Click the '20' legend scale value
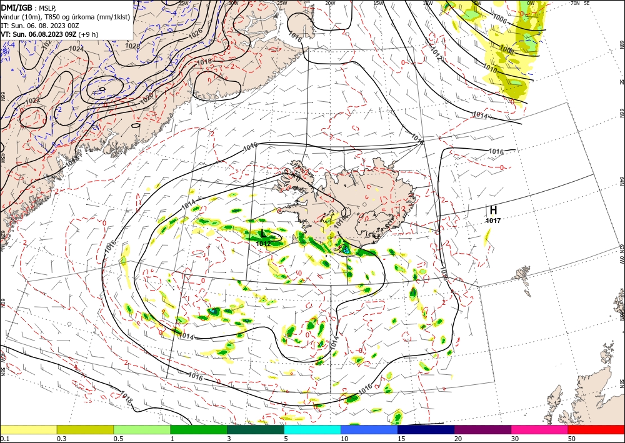 tap(458, 439)
